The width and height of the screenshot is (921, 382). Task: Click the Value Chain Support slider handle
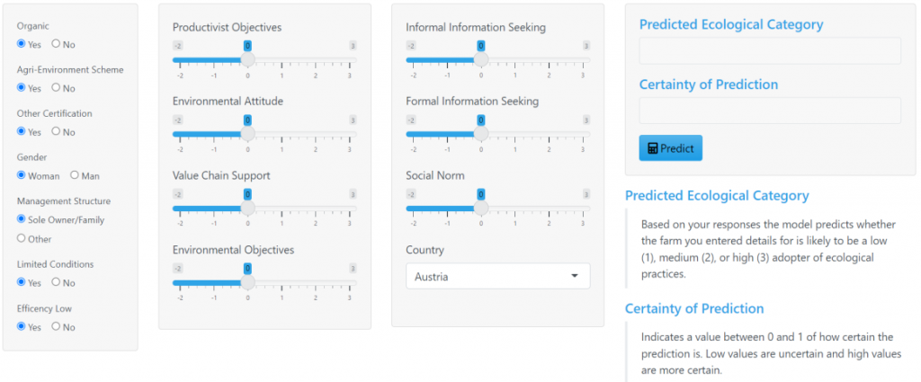pos(247,208)
